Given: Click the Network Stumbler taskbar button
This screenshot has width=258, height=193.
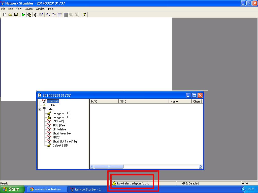Looking at the screenshot, I should click(x=87, y=189).
